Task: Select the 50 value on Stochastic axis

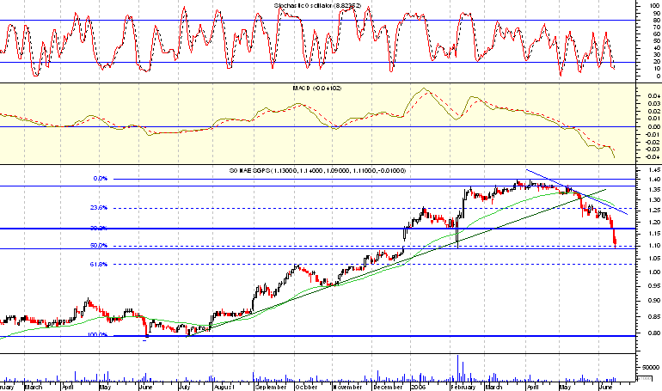Action: [658, 41]
